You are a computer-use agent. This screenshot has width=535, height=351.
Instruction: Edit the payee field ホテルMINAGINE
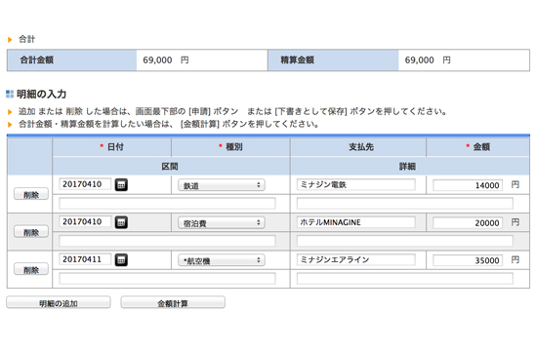coord(356,222)
